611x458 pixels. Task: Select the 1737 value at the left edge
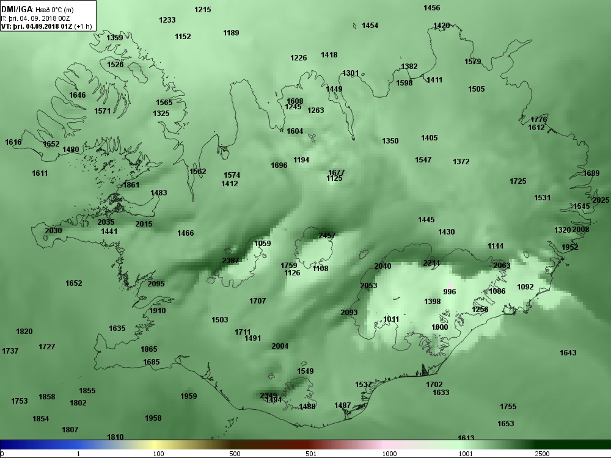pos(10,351)
